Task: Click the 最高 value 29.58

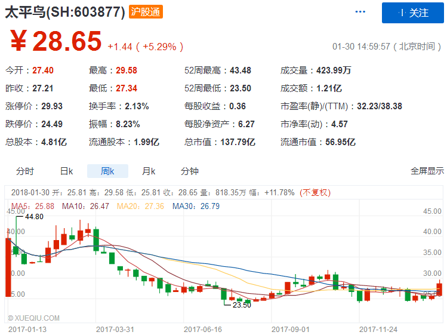Action: (x=127, y=70)
